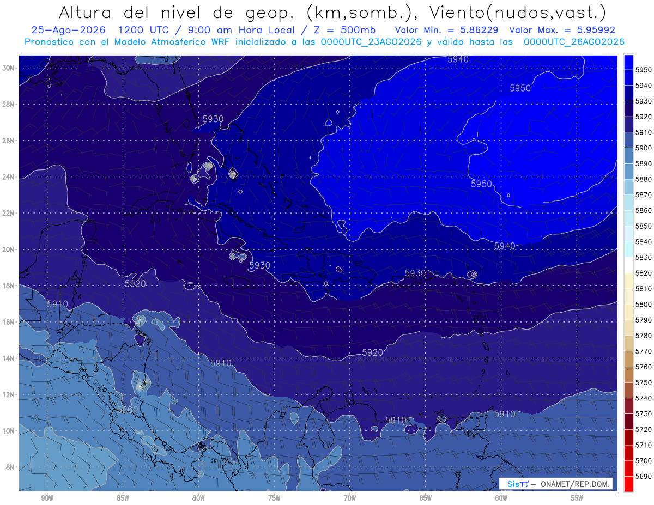Click the brightest blue swatch above 5950 in the legend
The height and width of the screenshot is (505, 654).
(x=628, y=62)
